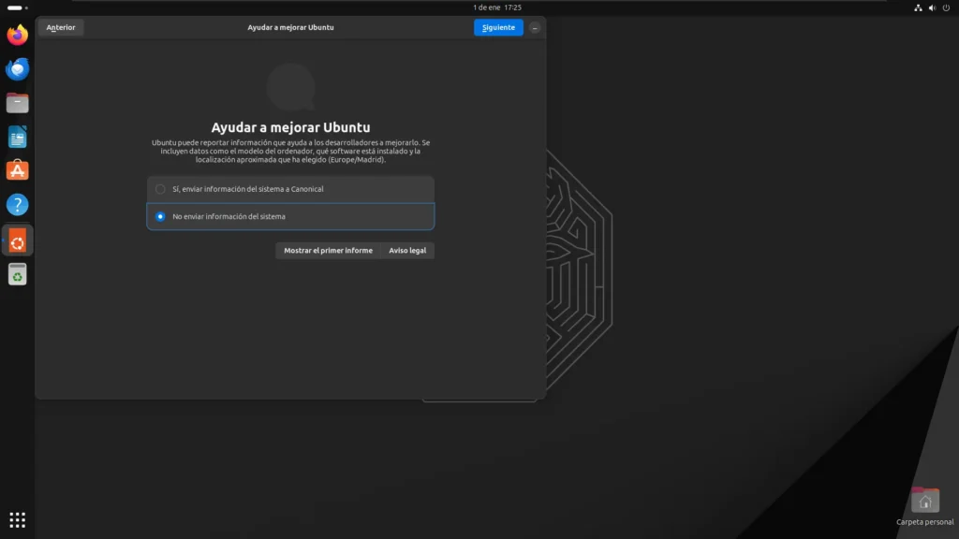Image resolution: width=959 pixels, height=539 pixels.
Task: Click the network status icon
Action: 918,7
